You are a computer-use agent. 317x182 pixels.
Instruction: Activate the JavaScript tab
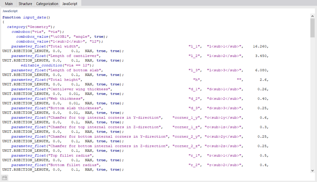click(x=70, y=4)
